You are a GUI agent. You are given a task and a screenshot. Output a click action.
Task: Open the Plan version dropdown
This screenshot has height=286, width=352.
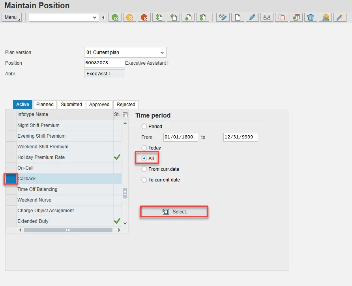pos(162,52)
